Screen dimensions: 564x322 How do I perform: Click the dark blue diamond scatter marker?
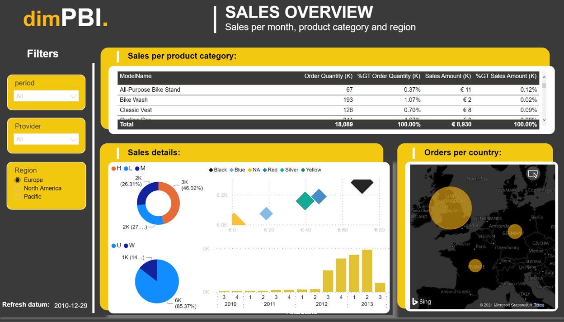pos(319,196)
